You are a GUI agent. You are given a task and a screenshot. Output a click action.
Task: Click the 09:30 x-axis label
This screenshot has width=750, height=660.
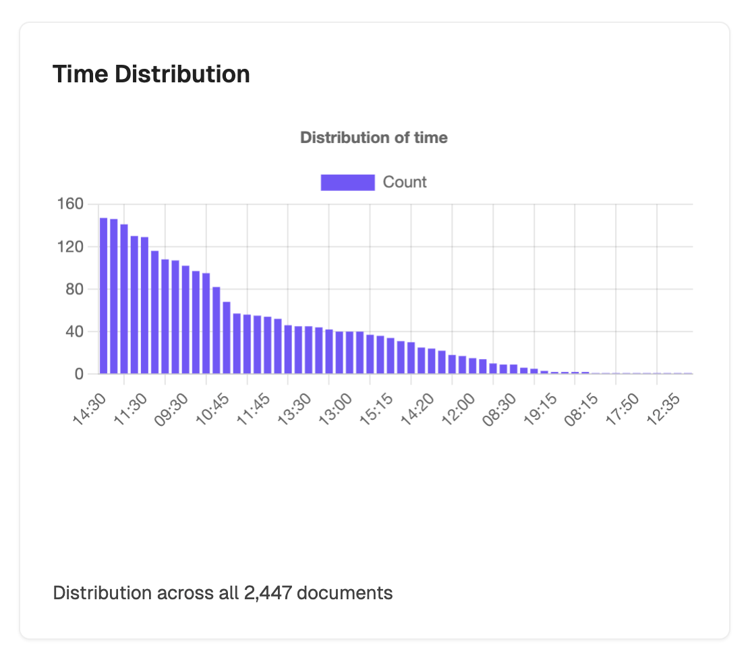pyautogui.click(x=172, y=409)
